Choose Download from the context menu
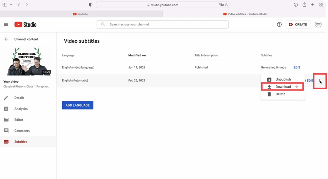Image resolution: width=328 pixels, height=179 pixels. [283, 87]
